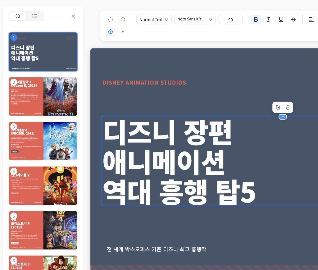Select slide 2 Frozen II thumbnail
318x270 pixels.
tap(43, 97)
